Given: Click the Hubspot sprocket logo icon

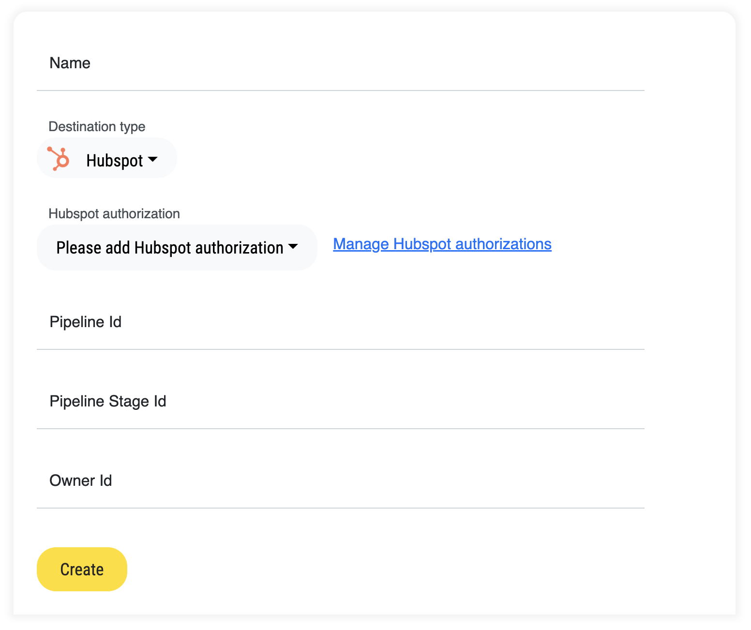Looking at the screenshot, I should pyautogui.click(x=59, y=159).
